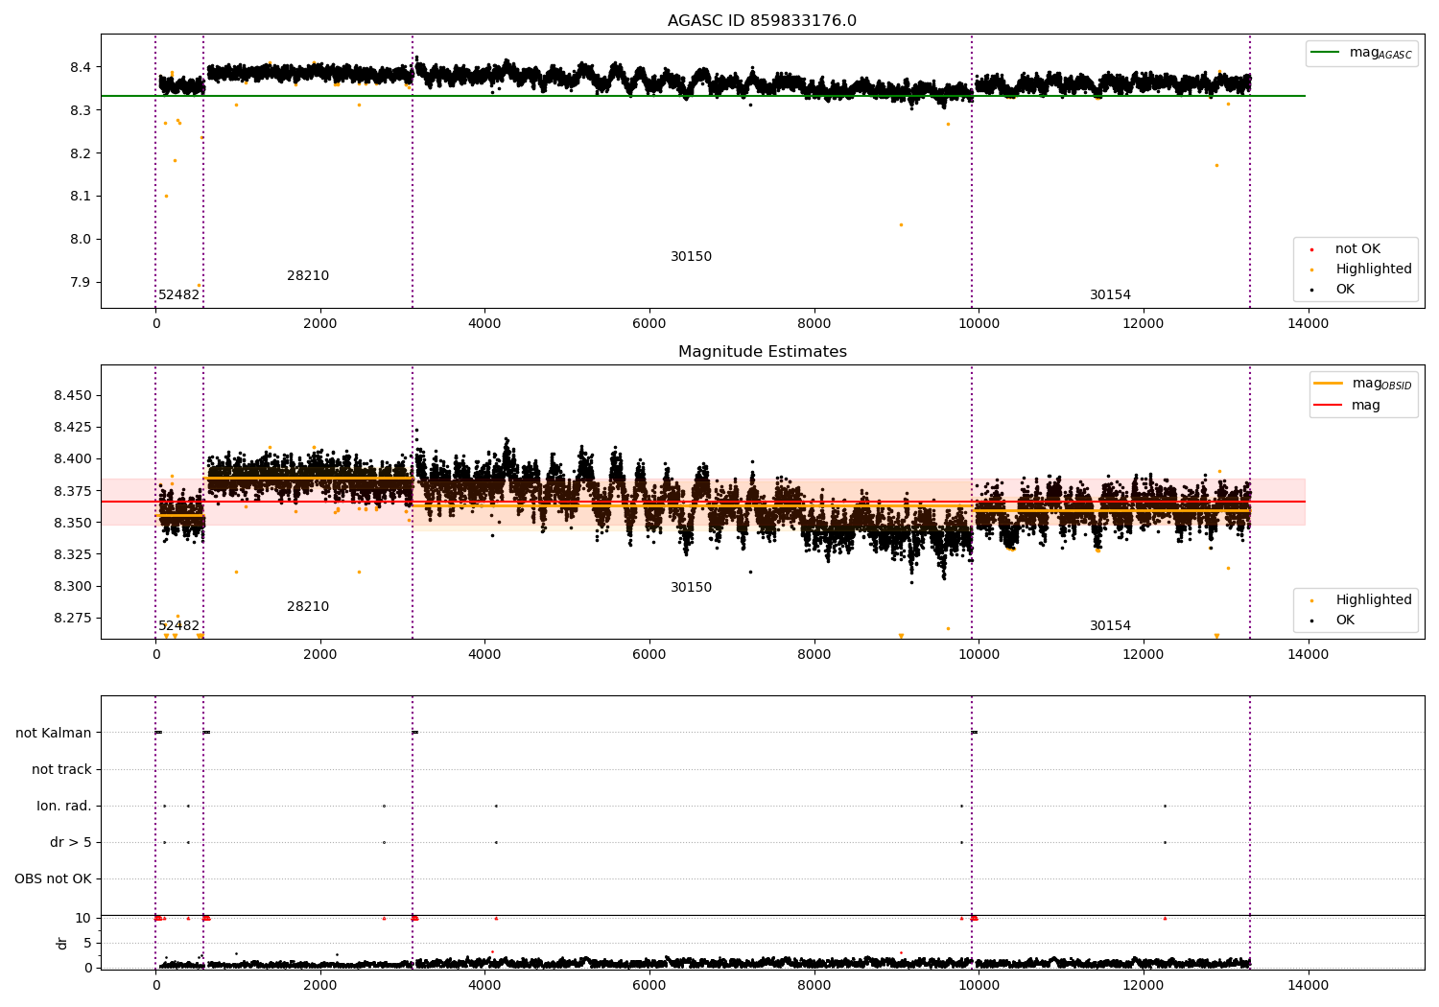
Task: Click the "8.1" y-tick label on top plot
Action: [82, 197]
